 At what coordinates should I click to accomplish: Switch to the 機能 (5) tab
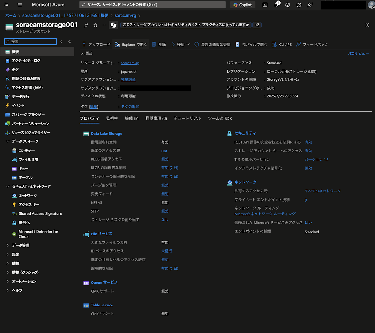[x=132, y=118]
